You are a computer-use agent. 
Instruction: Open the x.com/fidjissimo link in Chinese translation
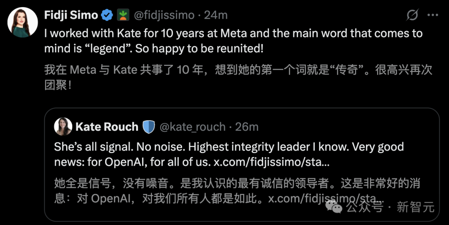pos(324,198)
